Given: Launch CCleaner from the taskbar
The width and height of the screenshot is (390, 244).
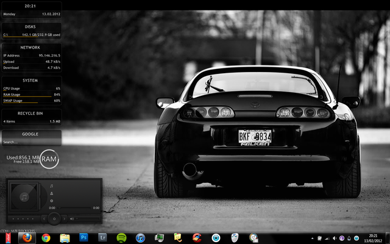Looking at the screenshot, I should coord(197,238).
